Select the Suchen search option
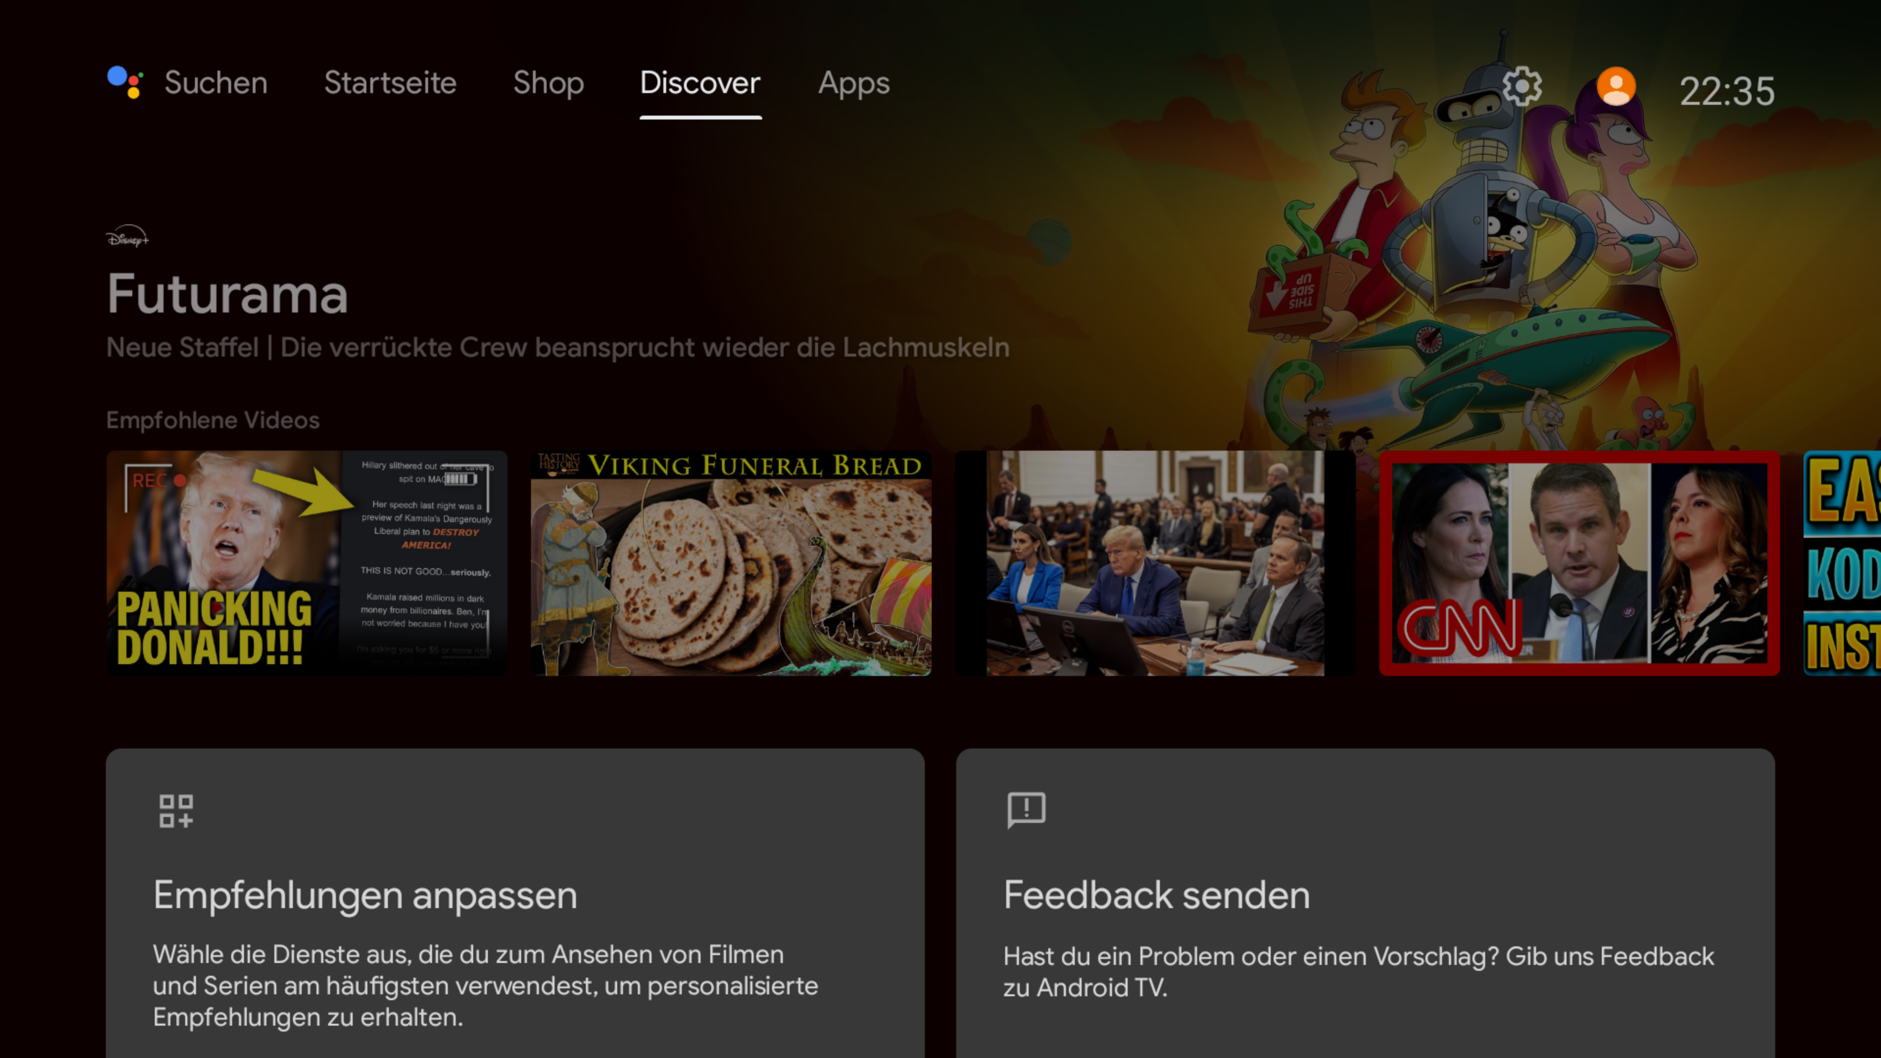Viewport: 1881px width, 1058px height. pos(216,82)
